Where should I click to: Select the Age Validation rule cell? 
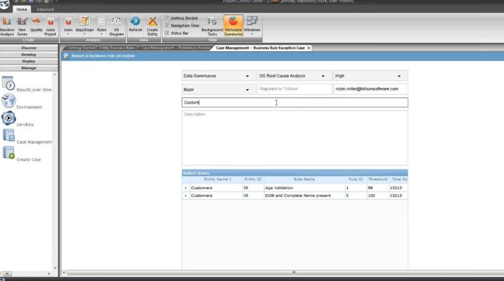click(304, 188)
